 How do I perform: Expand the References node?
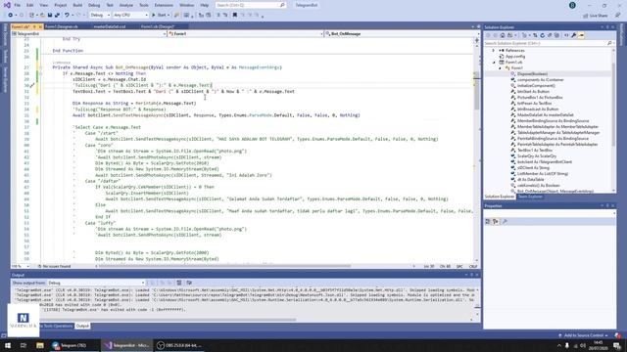pos(494,50)
